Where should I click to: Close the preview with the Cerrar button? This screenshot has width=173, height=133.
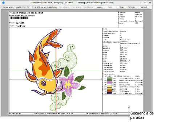pos(121,7)
